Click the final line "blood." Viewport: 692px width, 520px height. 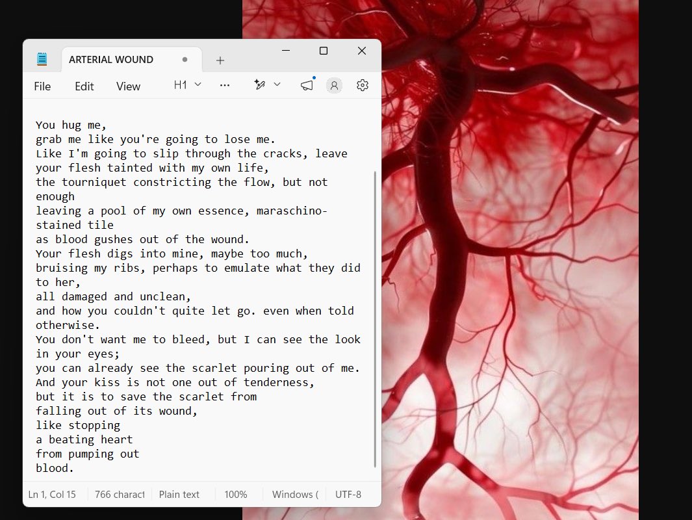55,469
